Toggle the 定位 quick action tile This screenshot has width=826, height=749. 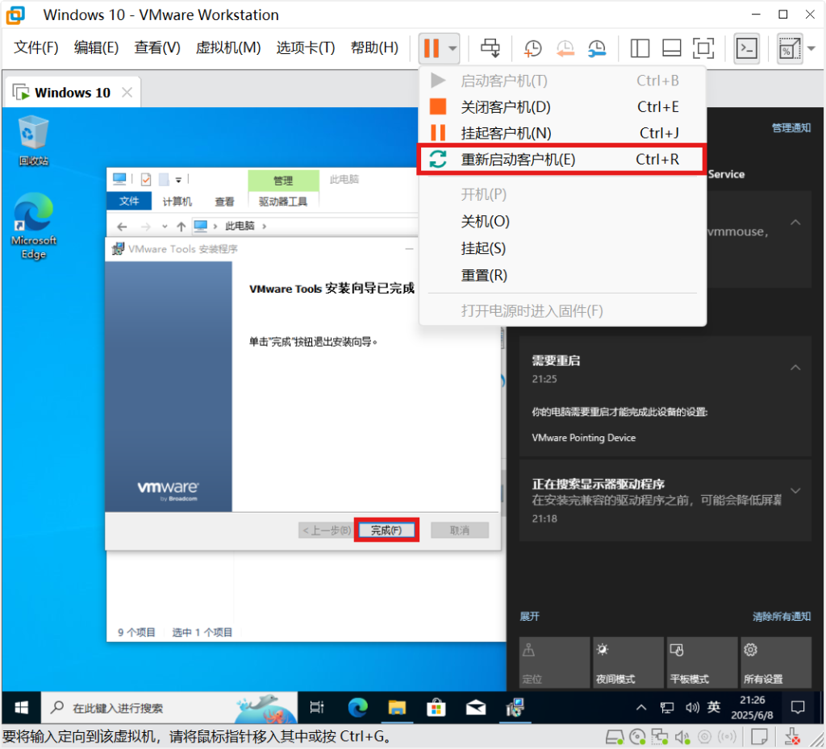554,662
